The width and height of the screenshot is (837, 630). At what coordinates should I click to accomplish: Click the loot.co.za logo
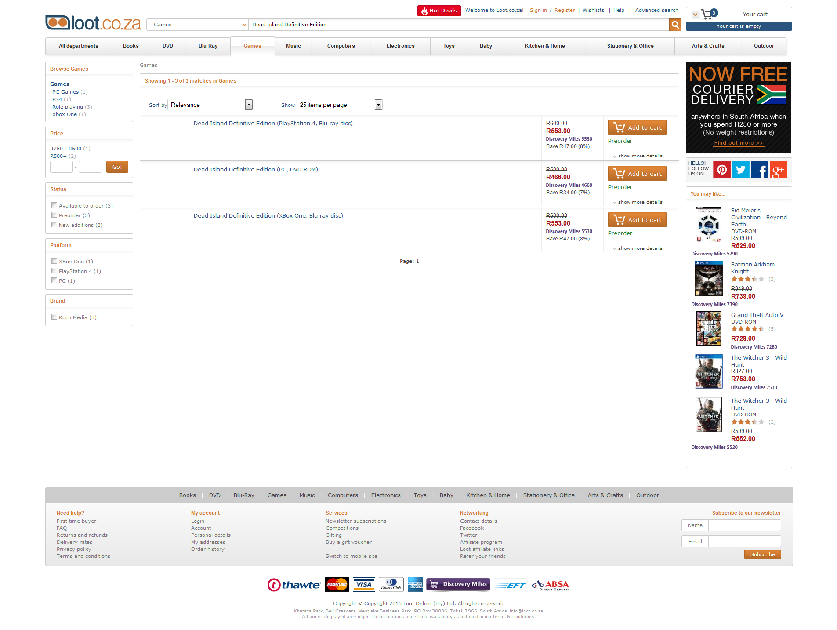click(93, 23)
